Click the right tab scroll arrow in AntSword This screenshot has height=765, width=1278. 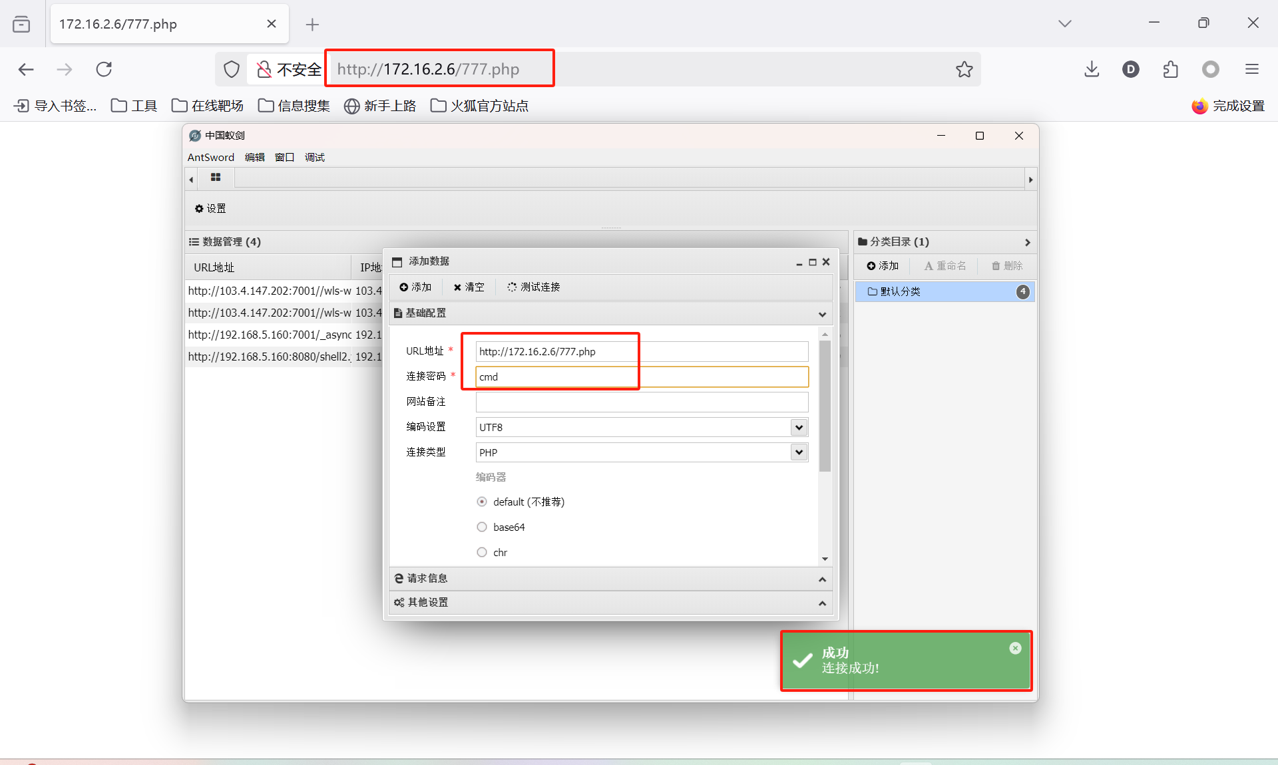click(1030, 180)
